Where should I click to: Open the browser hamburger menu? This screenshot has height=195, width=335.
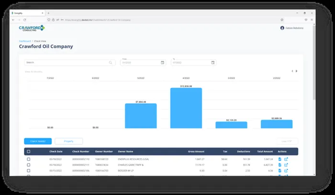[312, 20]
